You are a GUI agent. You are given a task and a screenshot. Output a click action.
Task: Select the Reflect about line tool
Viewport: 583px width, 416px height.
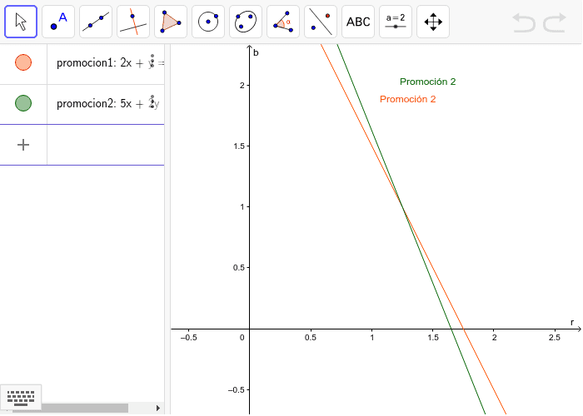click(321, 22)
